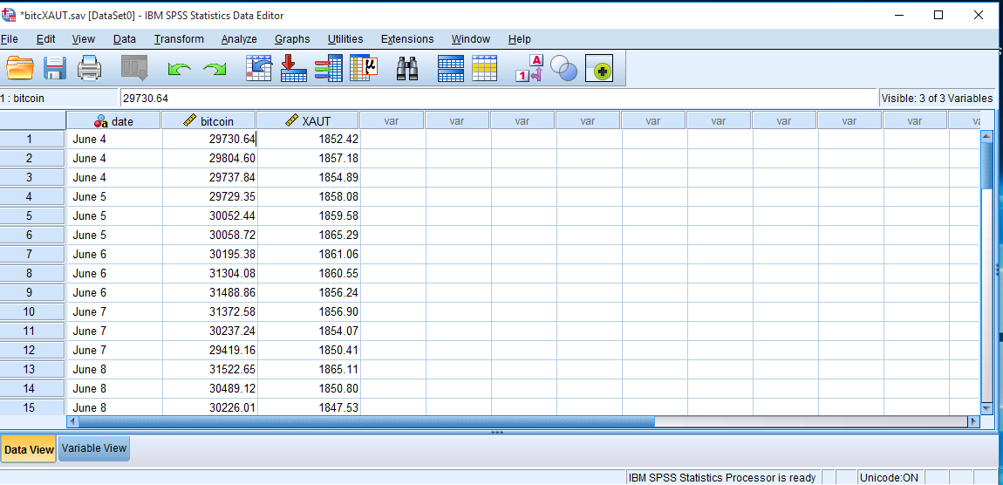The width and height of the screenshot is (1003, 485).
Task: Select XAUT cell 1858.08
Action: [x=309, y=196]
